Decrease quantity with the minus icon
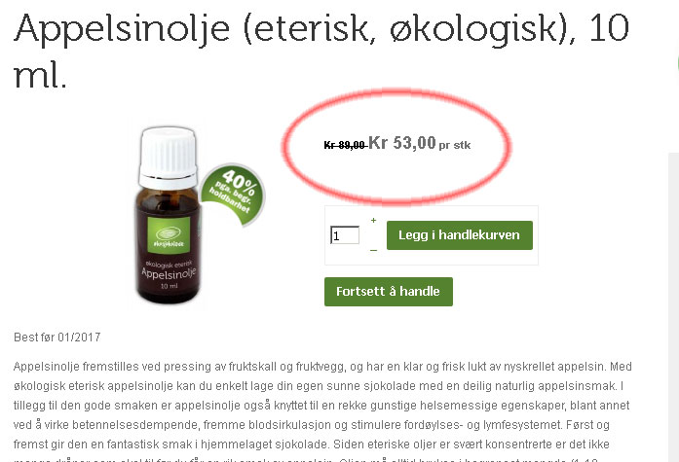Image resolution: width=679 pixels, height=462 pixels. [x=373, y=250]
